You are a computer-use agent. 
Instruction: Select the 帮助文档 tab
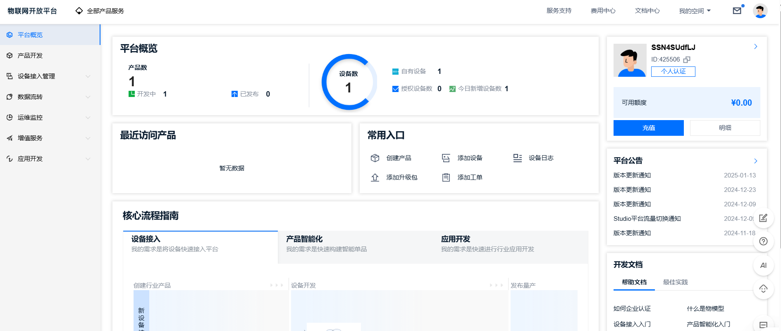pos(634,282)
